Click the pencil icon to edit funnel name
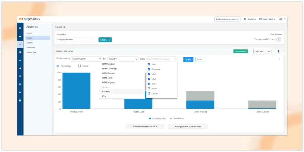This screenshot has width=304, height=152. click(279, 39)
